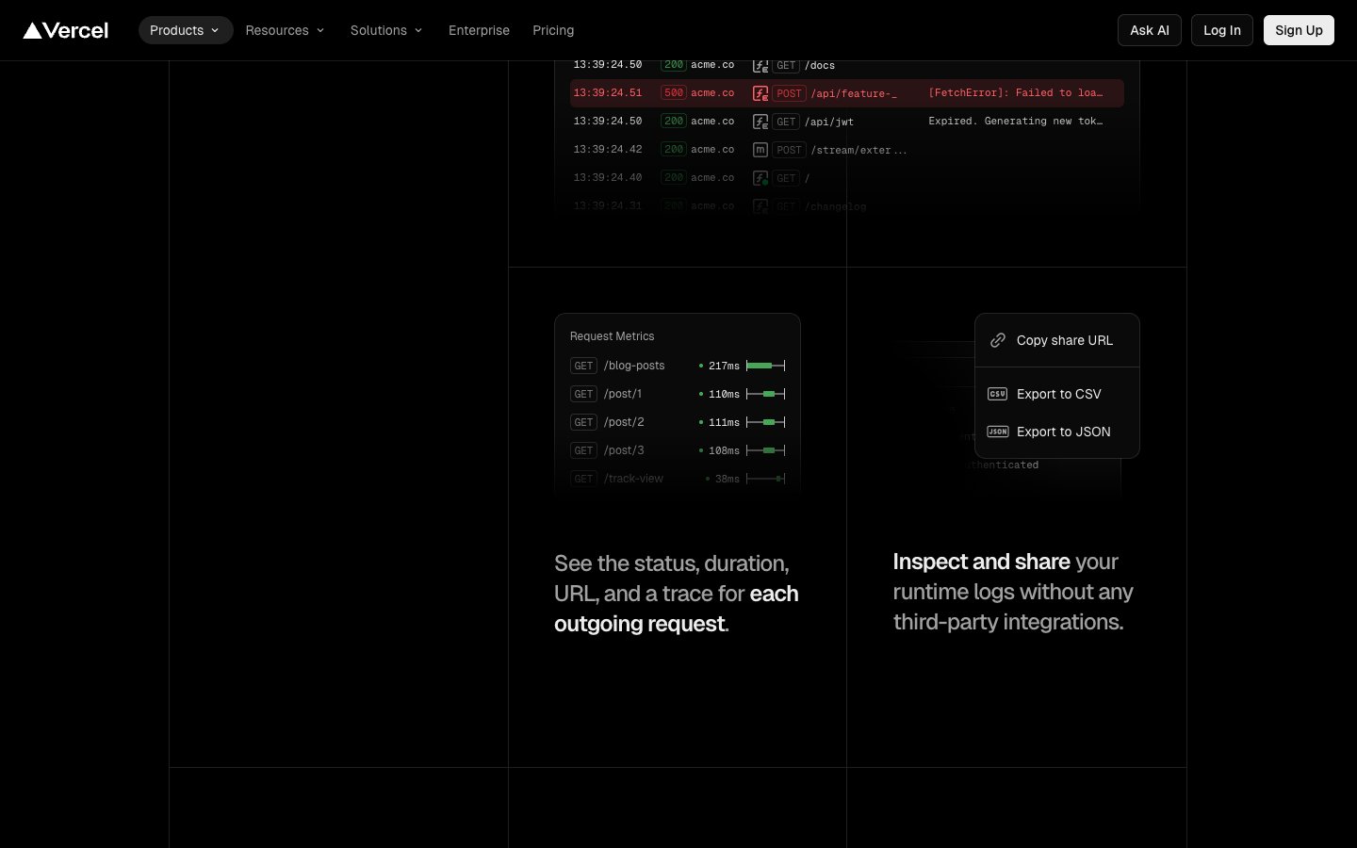Click the CSV file icon
Viewport: 1357px width, 848px height.
click(x=997, y=394)
